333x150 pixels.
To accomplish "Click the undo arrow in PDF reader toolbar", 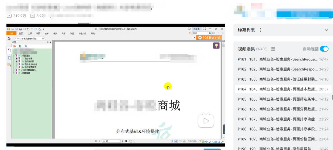I will 32,29.
